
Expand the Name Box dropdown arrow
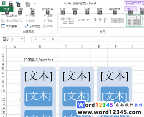[x=22, y=39]
